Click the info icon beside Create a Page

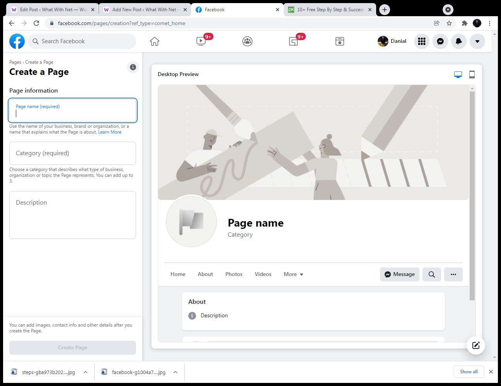point(133,67)
